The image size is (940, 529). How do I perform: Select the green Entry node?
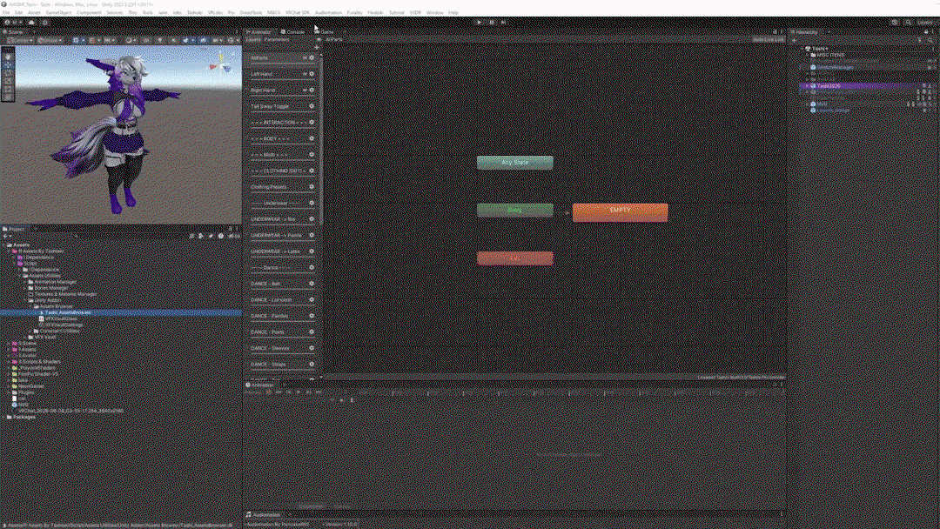pos(515,210)
